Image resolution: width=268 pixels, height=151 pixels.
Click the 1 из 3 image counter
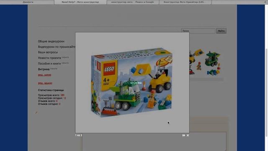click(78, 135)
